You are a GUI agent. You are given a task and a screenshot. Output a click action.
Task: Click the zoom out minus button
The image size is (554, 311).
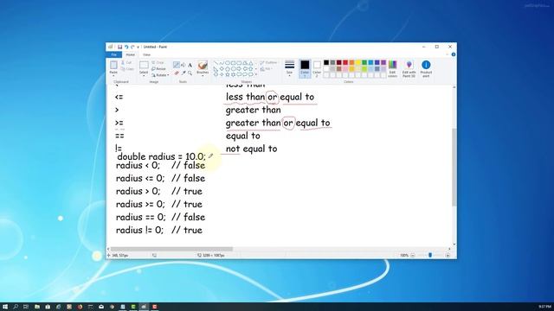(x=412, y=256)
